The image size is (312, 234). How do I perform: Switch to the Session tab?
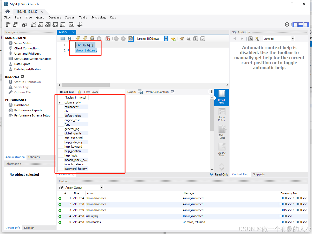click(29, 228)
